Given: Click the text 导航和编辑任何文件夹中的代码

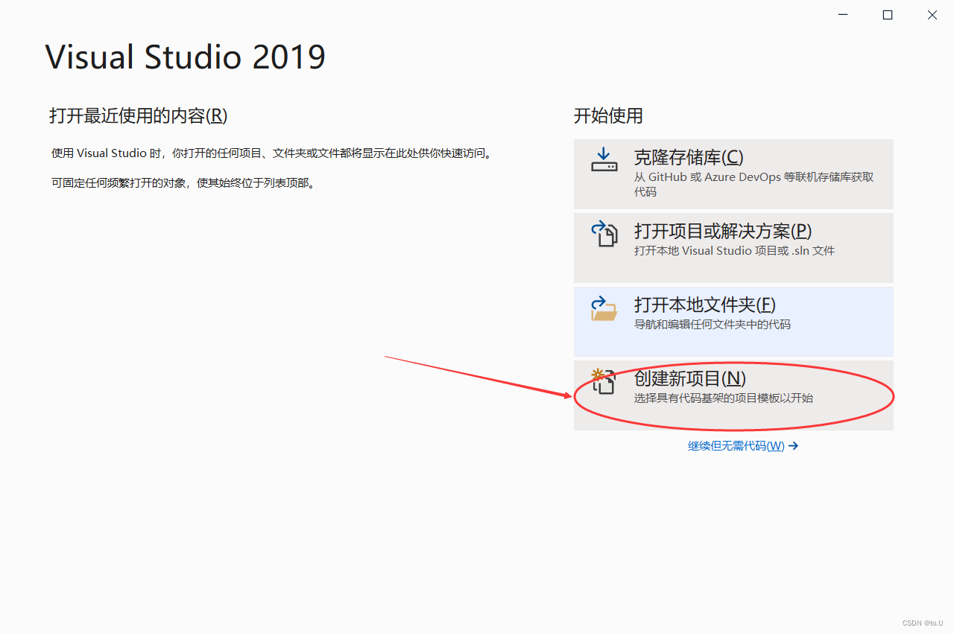Looking at the screenshot, I should click(x=712, y=325).
